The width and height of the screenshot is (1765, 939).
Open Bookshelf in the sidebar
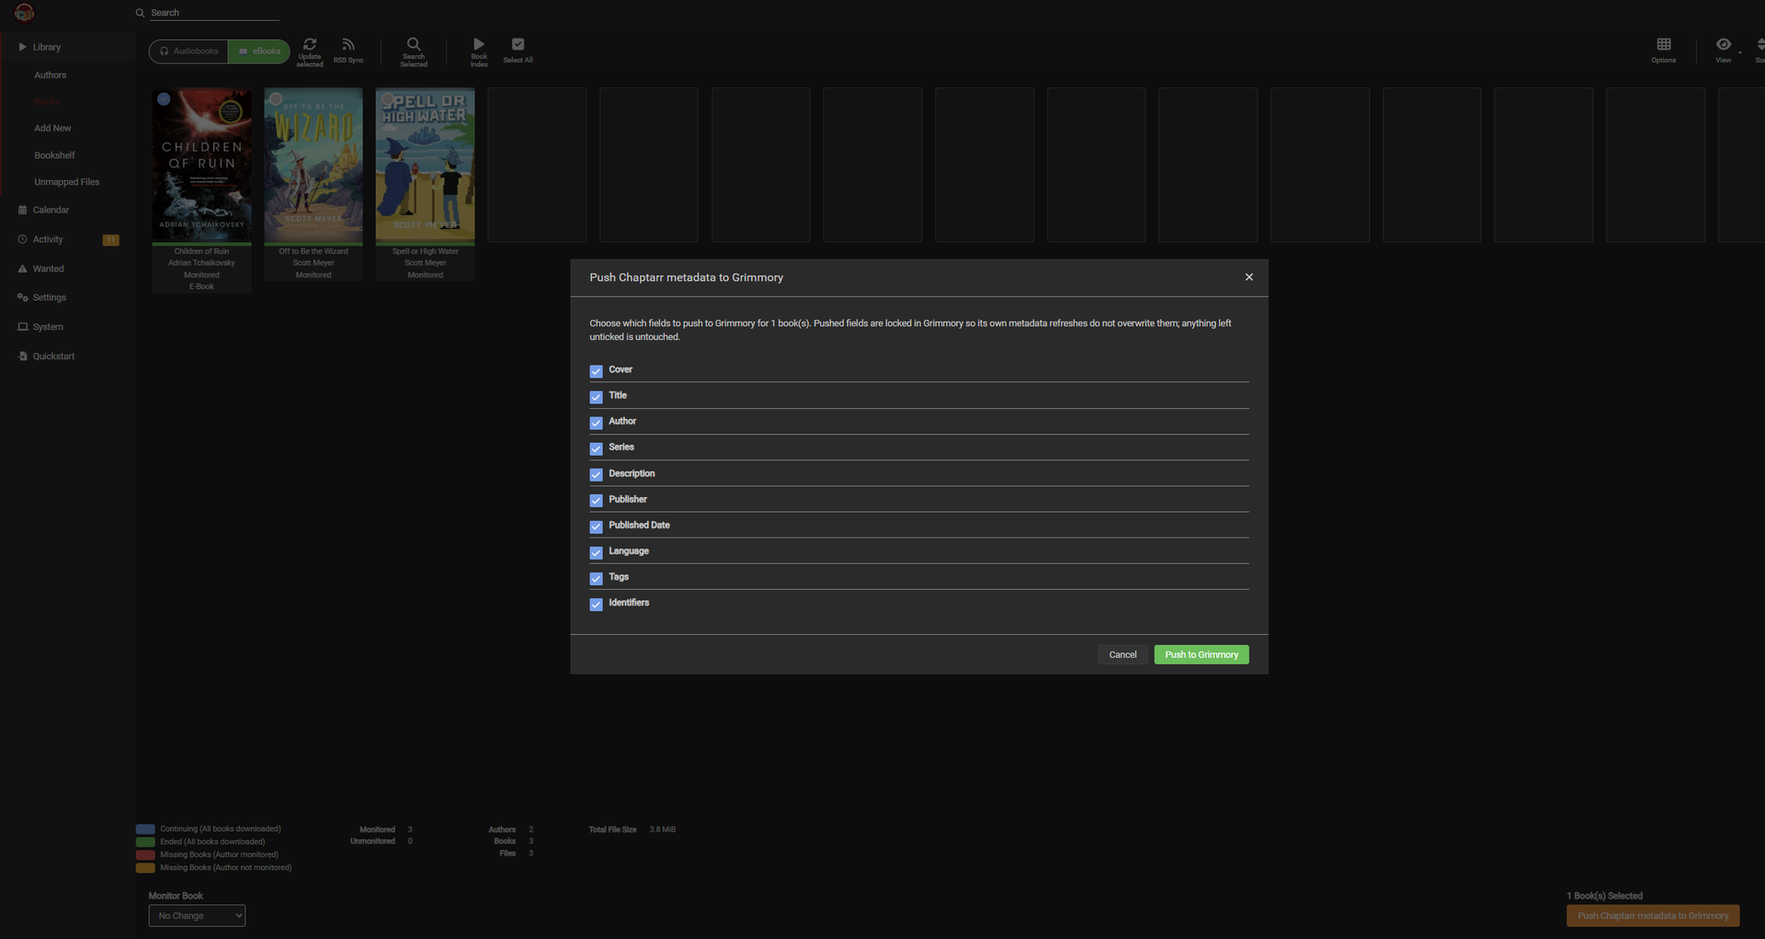(x=54, y=155)
